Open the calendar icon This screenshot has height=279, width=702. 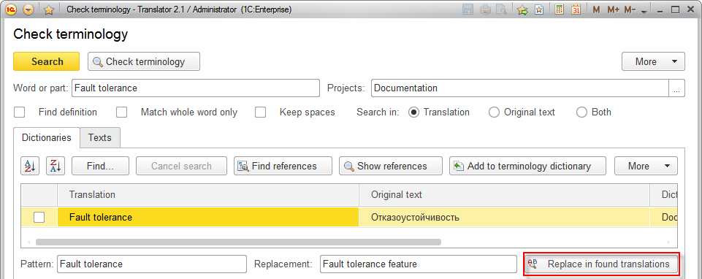tap(576, 9)
